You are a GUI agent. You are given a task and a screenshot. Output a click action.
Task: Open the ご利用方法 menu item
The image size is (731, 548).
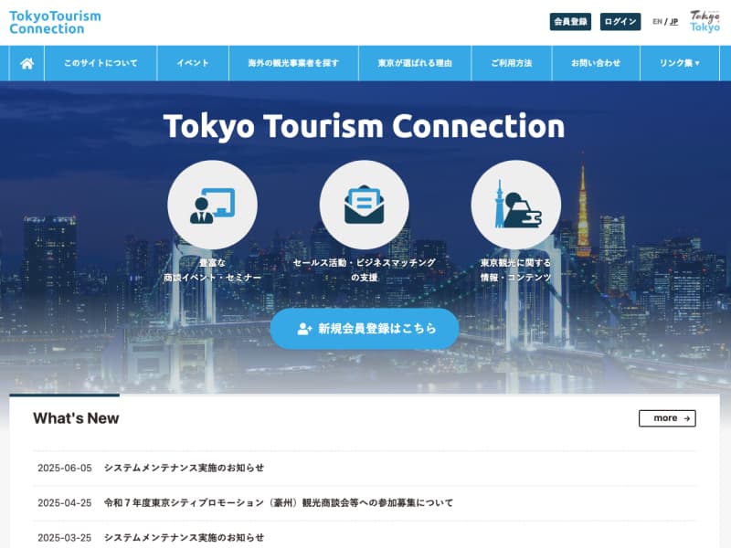point(512,63)
